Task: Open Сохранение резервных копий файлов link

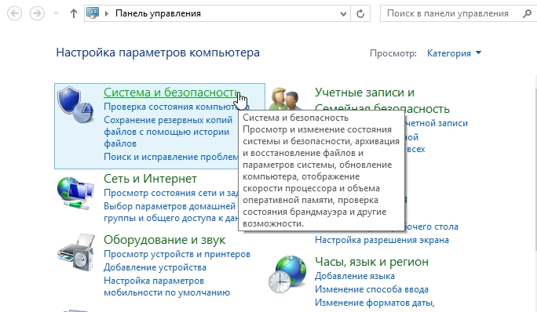Action: (x=168, y=132)
